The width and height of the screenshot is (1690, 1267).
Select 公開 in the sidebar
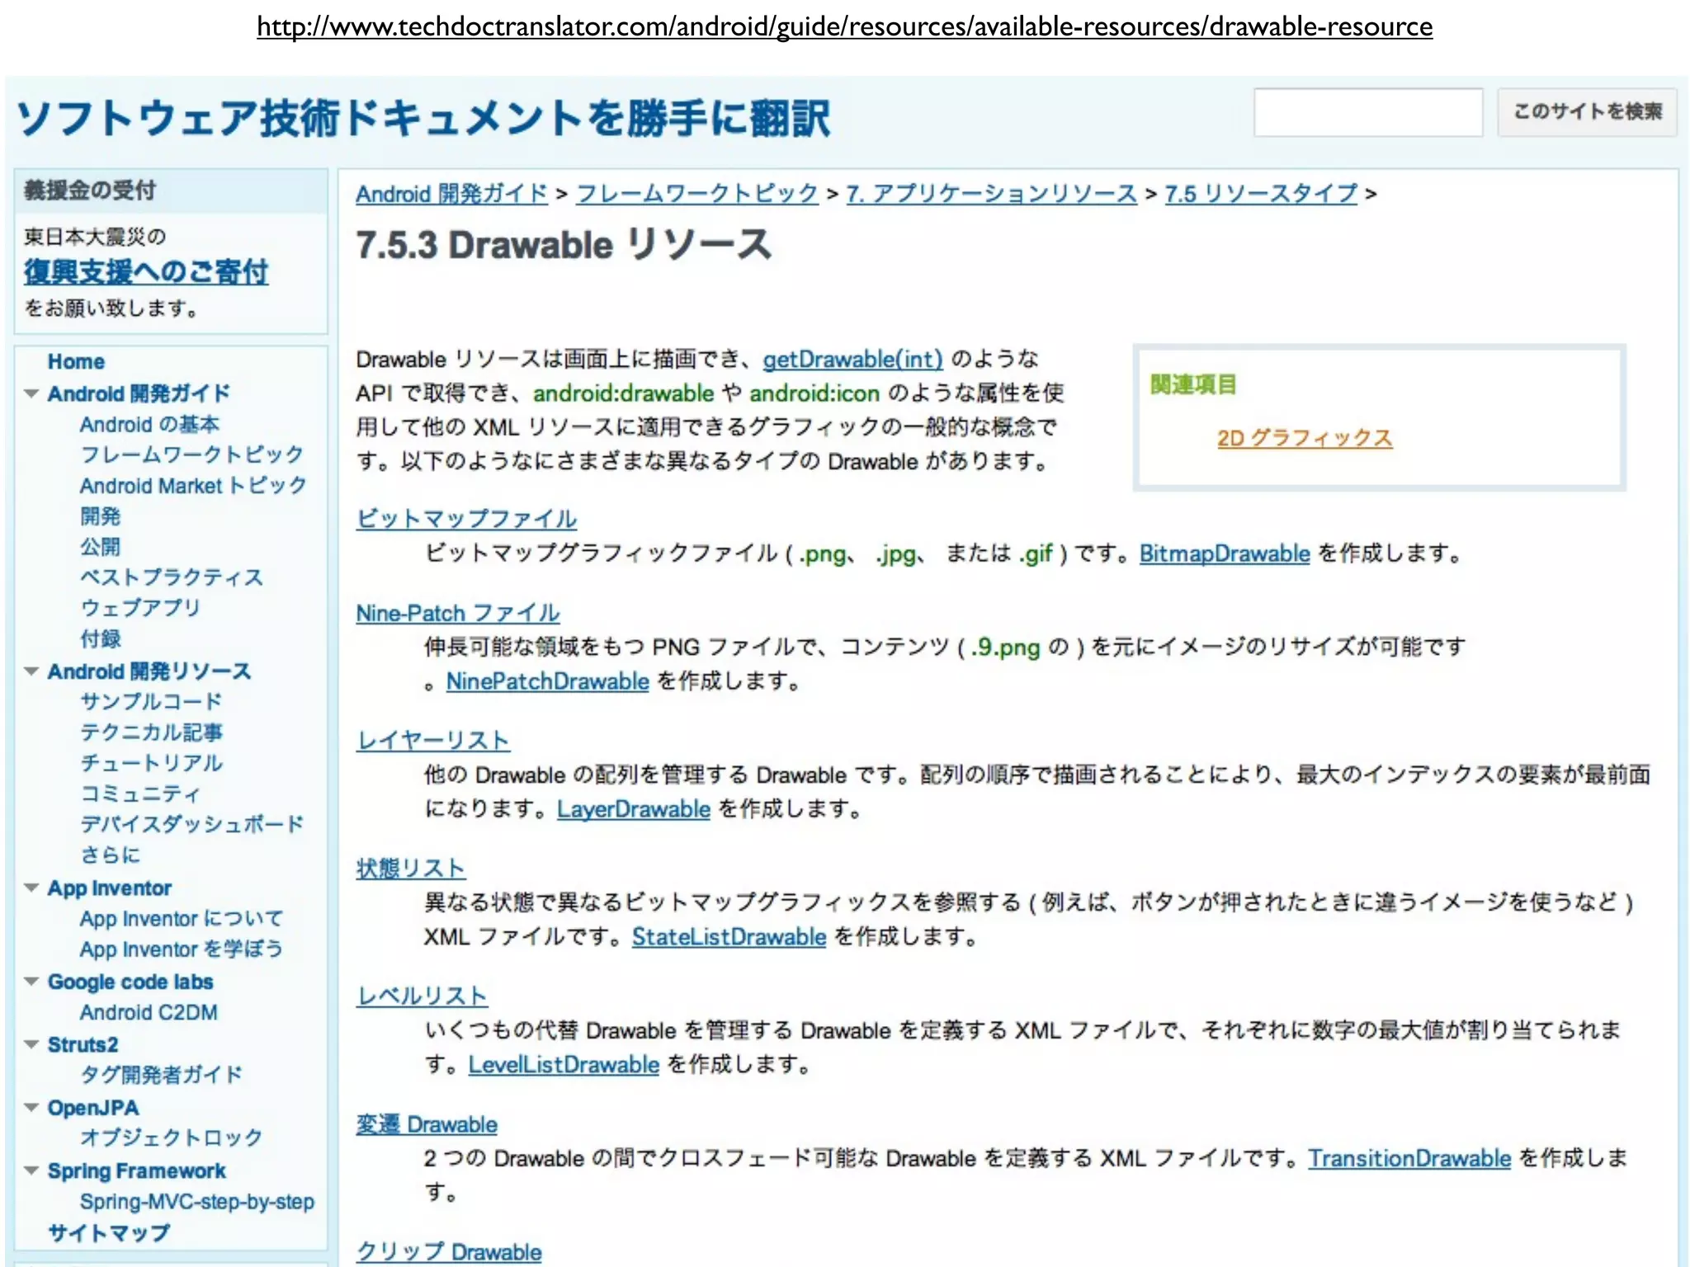[100, 547]
